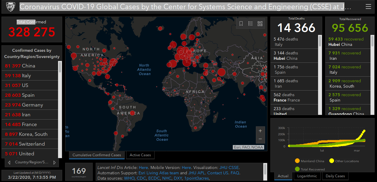Click the Contact US link

[218, 173]
